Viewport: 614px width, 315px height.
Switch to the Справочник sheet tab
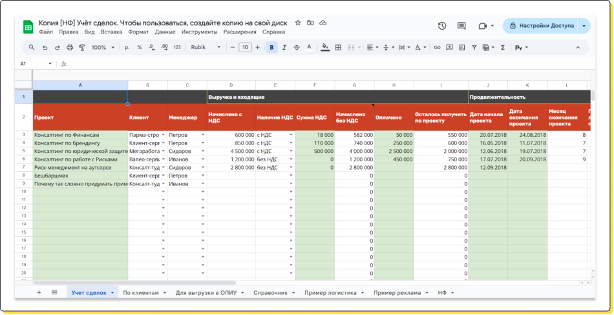[x=270, y=292]
